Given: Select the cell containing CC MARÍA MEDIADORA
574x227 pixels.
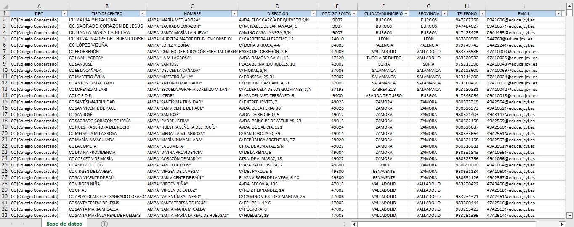Looking at the screenshot, I should pyautogui.click(x=107, y=20).
